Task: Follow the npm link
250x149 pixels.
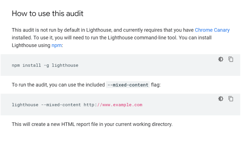Action: [x=56, y=45]
